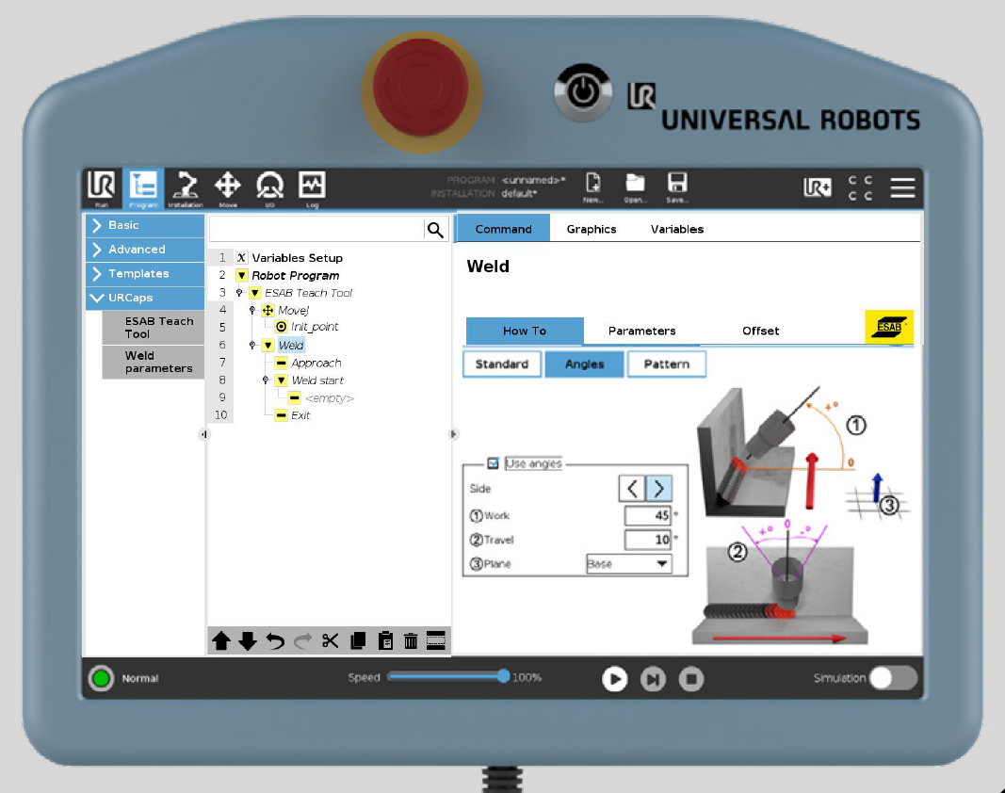Open the Log screen
1005x793 pixels.
click(x=312, y=188)
